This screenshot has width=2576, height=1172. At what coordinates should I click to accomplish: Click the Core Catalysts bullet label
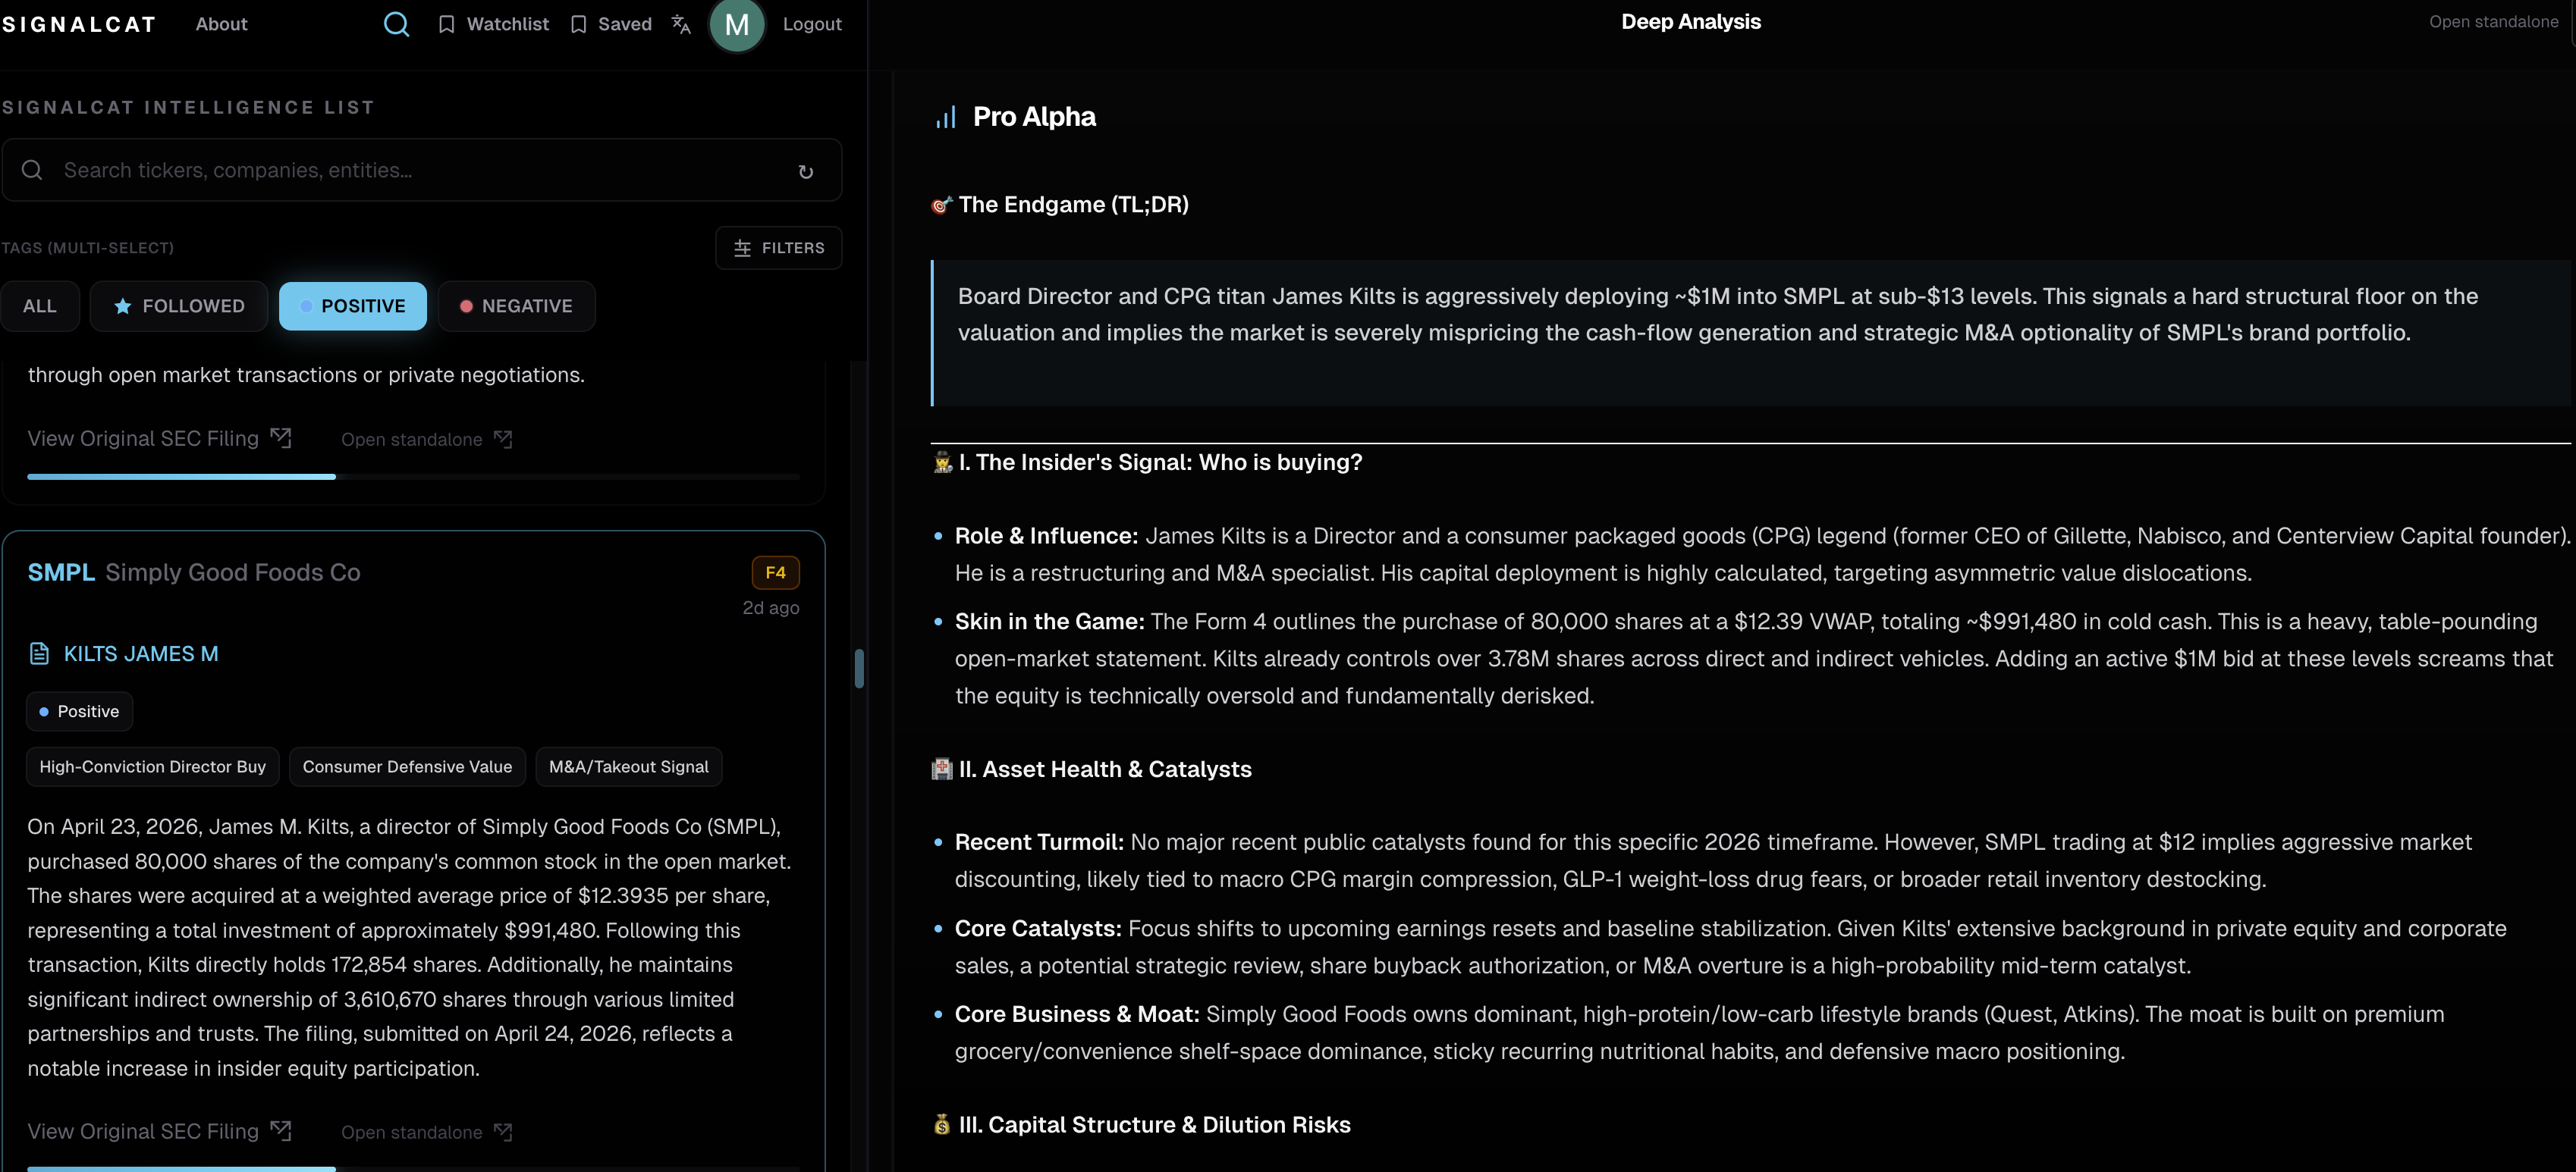point(1038,928)
